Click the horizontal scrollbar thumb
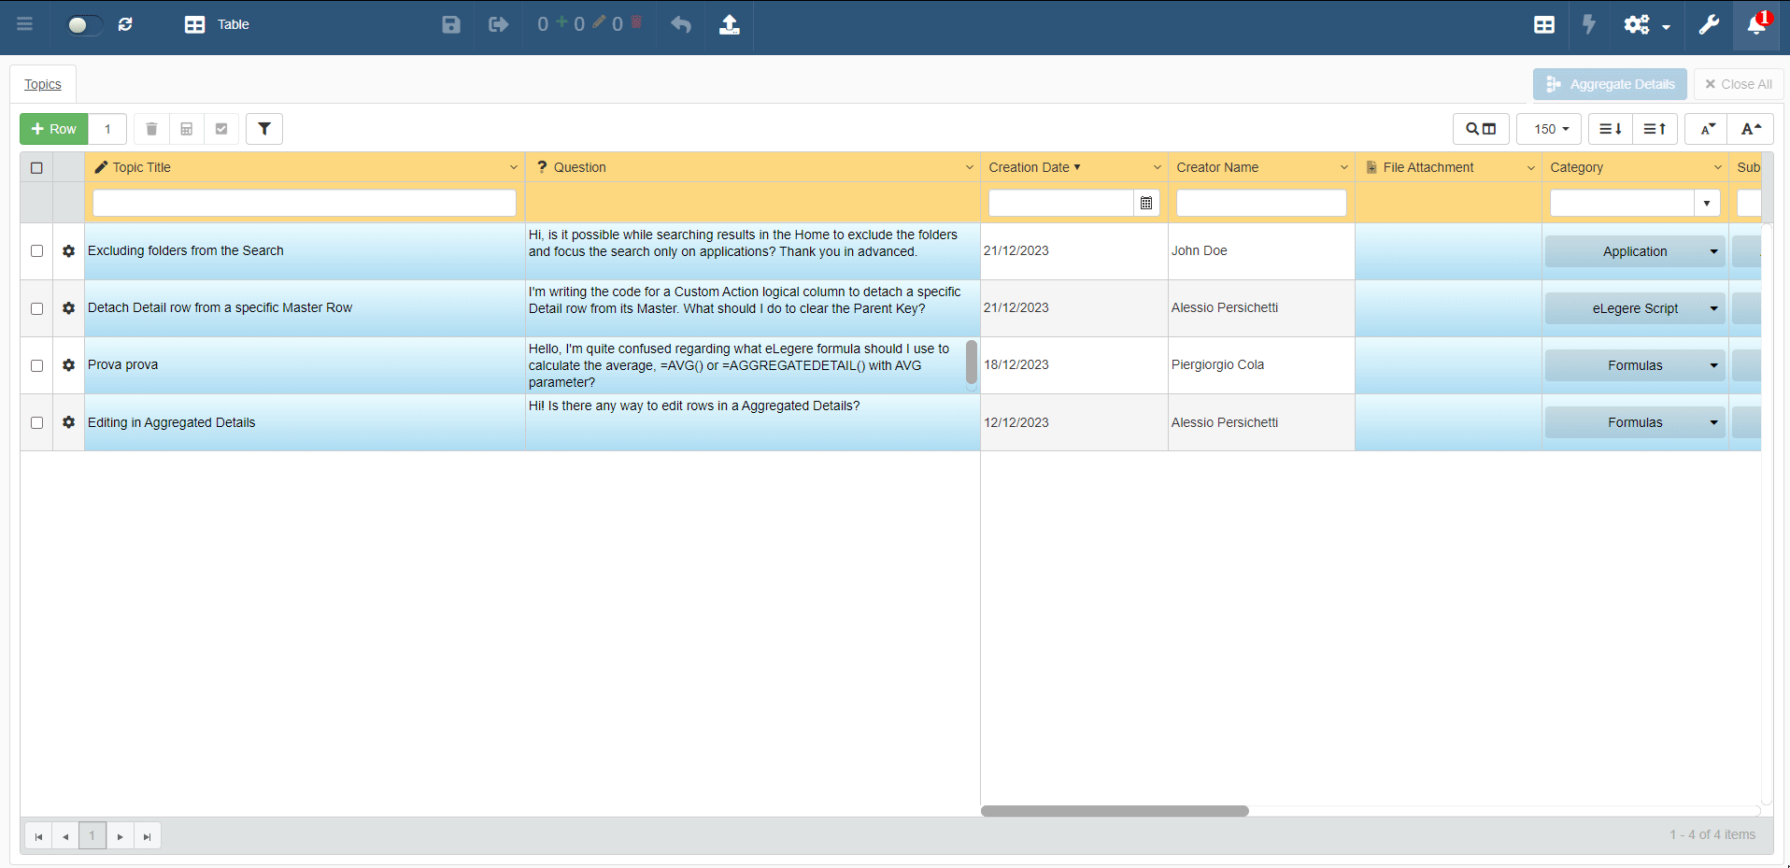1790x868 pixels. tap(1114, 811)
